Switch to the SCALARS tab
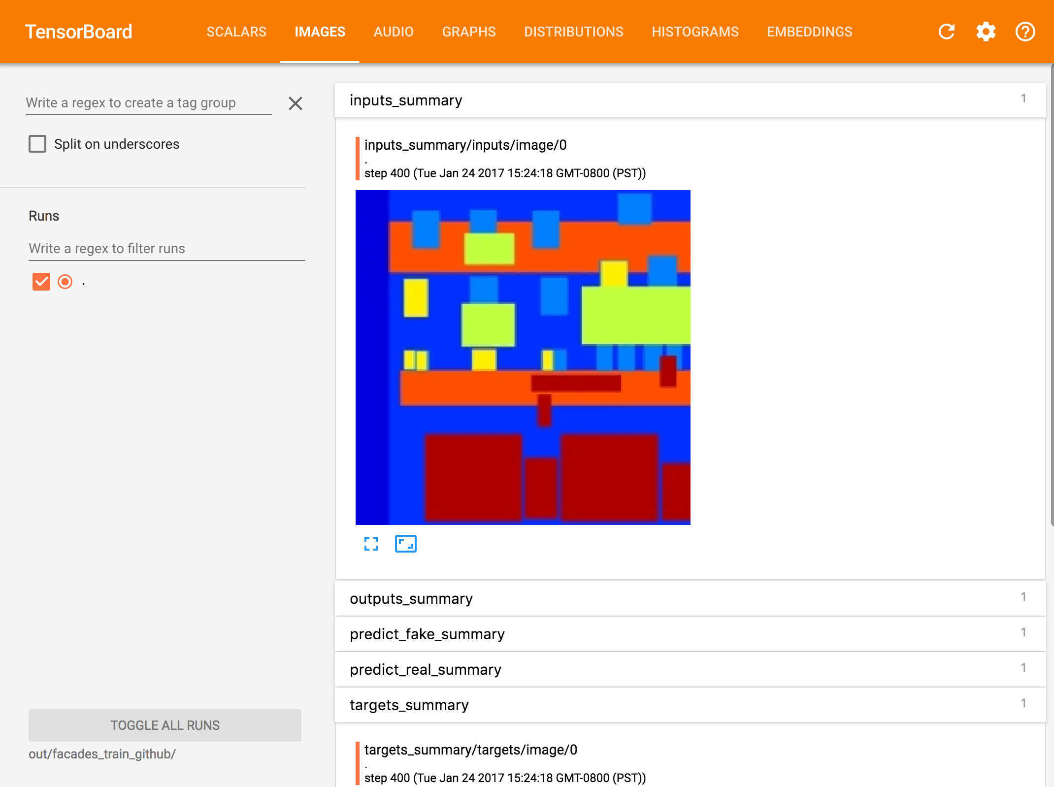This screenshot has width=1054, height=787. click(x=236, y=32)
